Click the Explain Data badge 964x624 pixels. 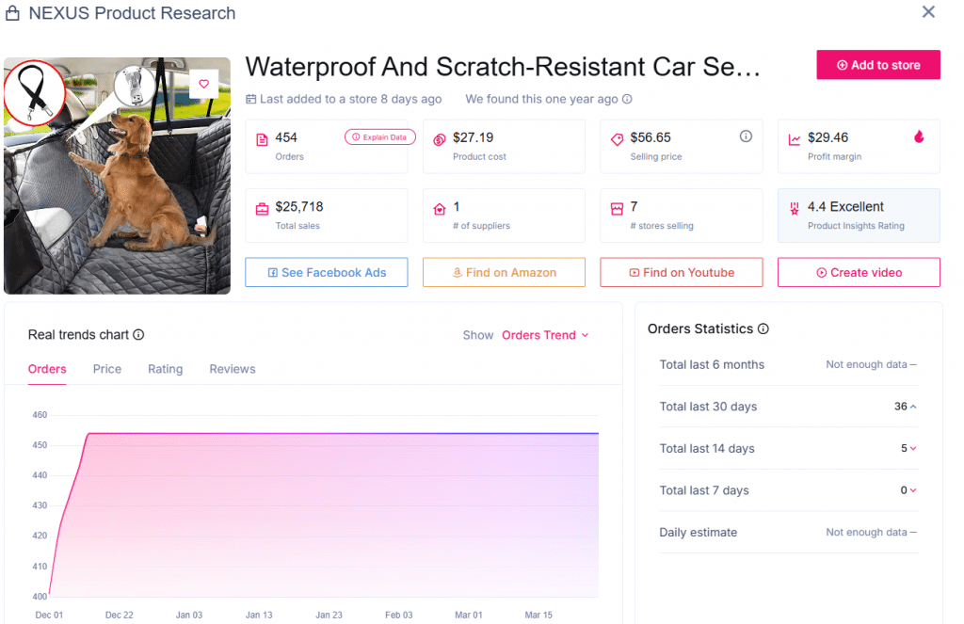380,137
